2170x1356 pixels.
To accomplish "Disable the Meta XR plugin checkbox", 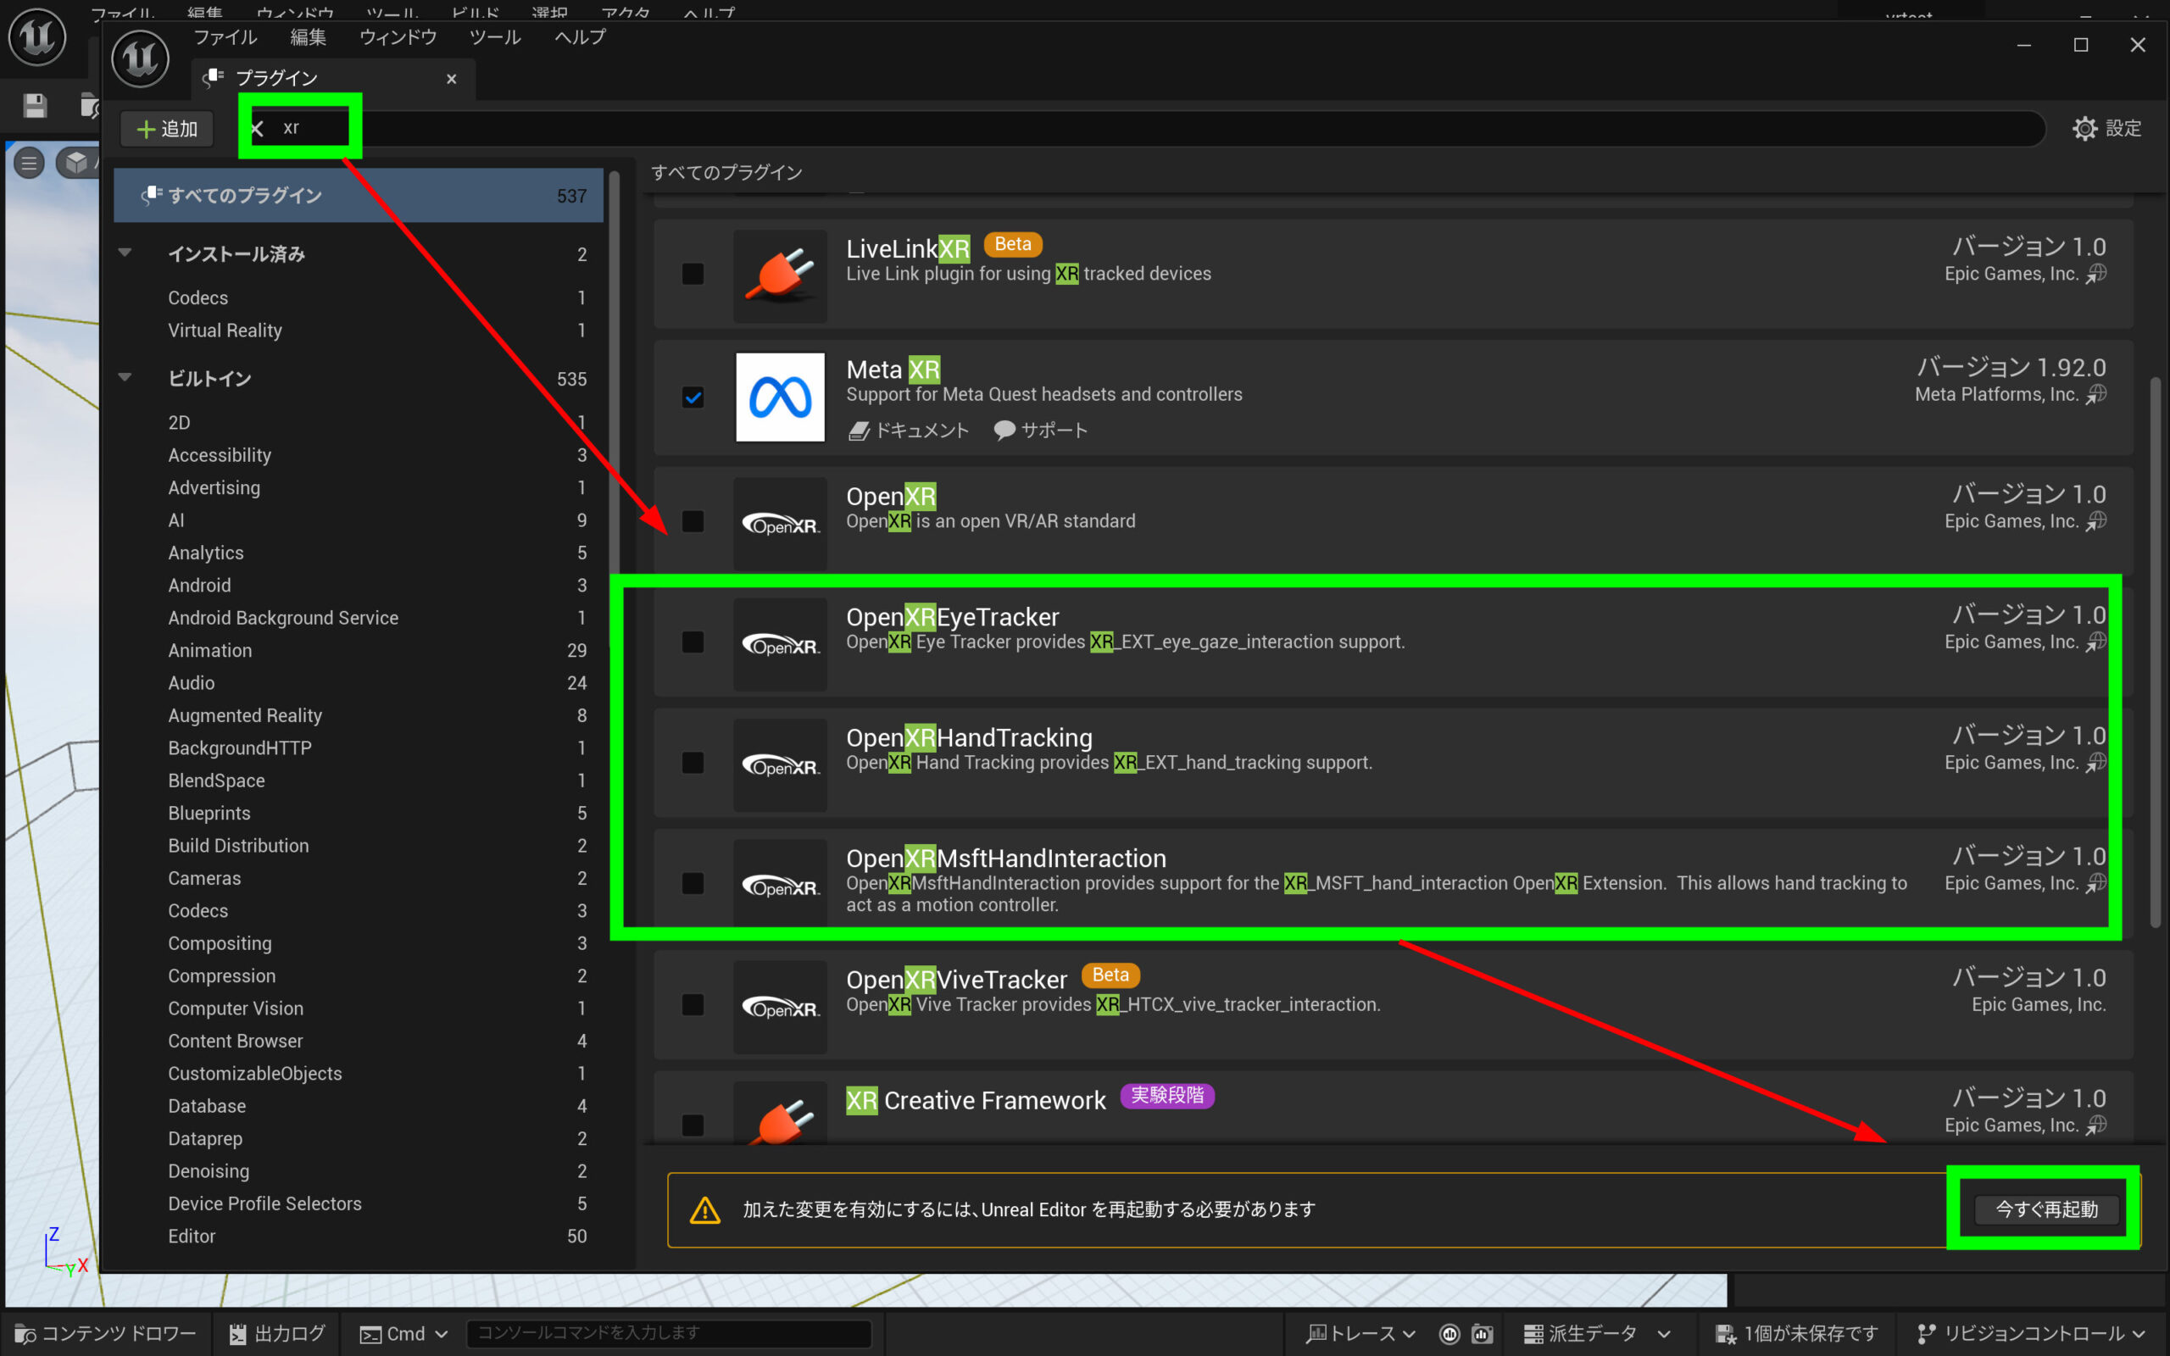I will [x=693, y=397].
